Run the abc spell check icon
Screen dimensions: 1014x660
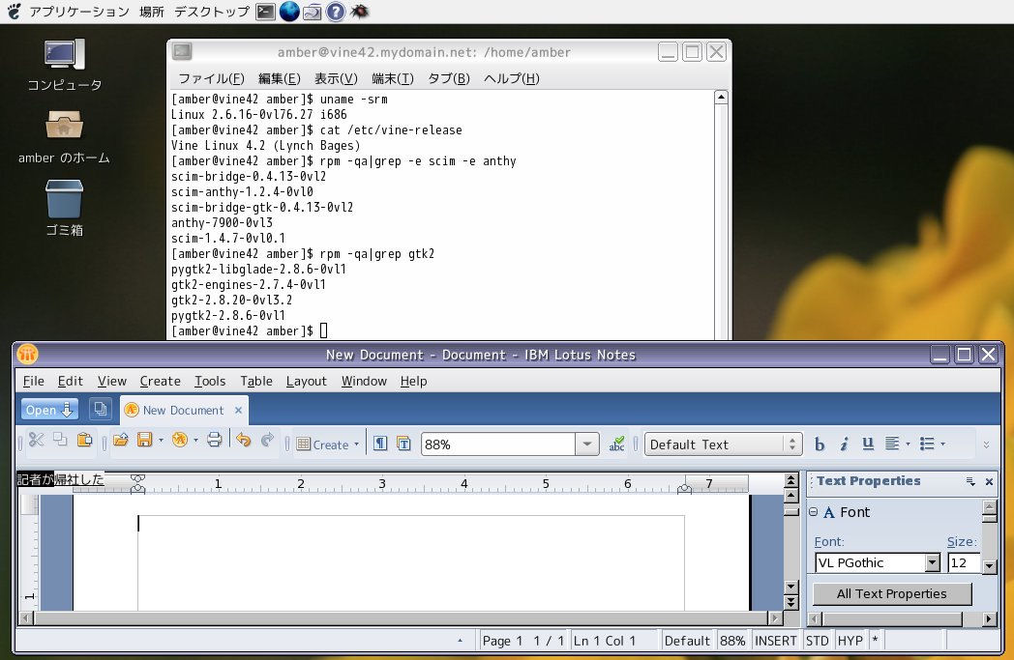pos(617,444)
